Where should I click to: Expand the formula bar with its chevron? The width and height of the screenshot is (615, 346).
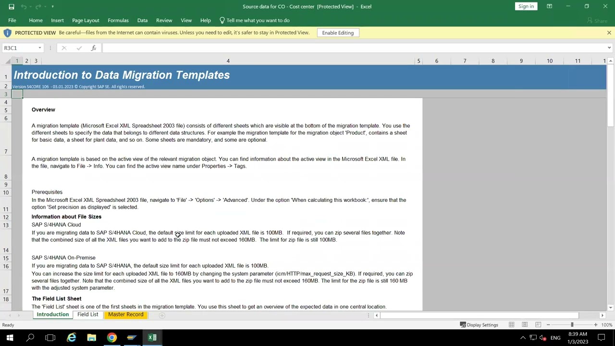click(x=609, y=48)
